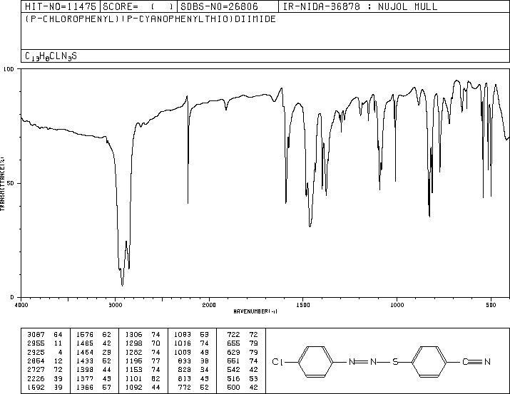Click the Cl atom in the structure
The image size is (510, 394).
tap(279, 362)
